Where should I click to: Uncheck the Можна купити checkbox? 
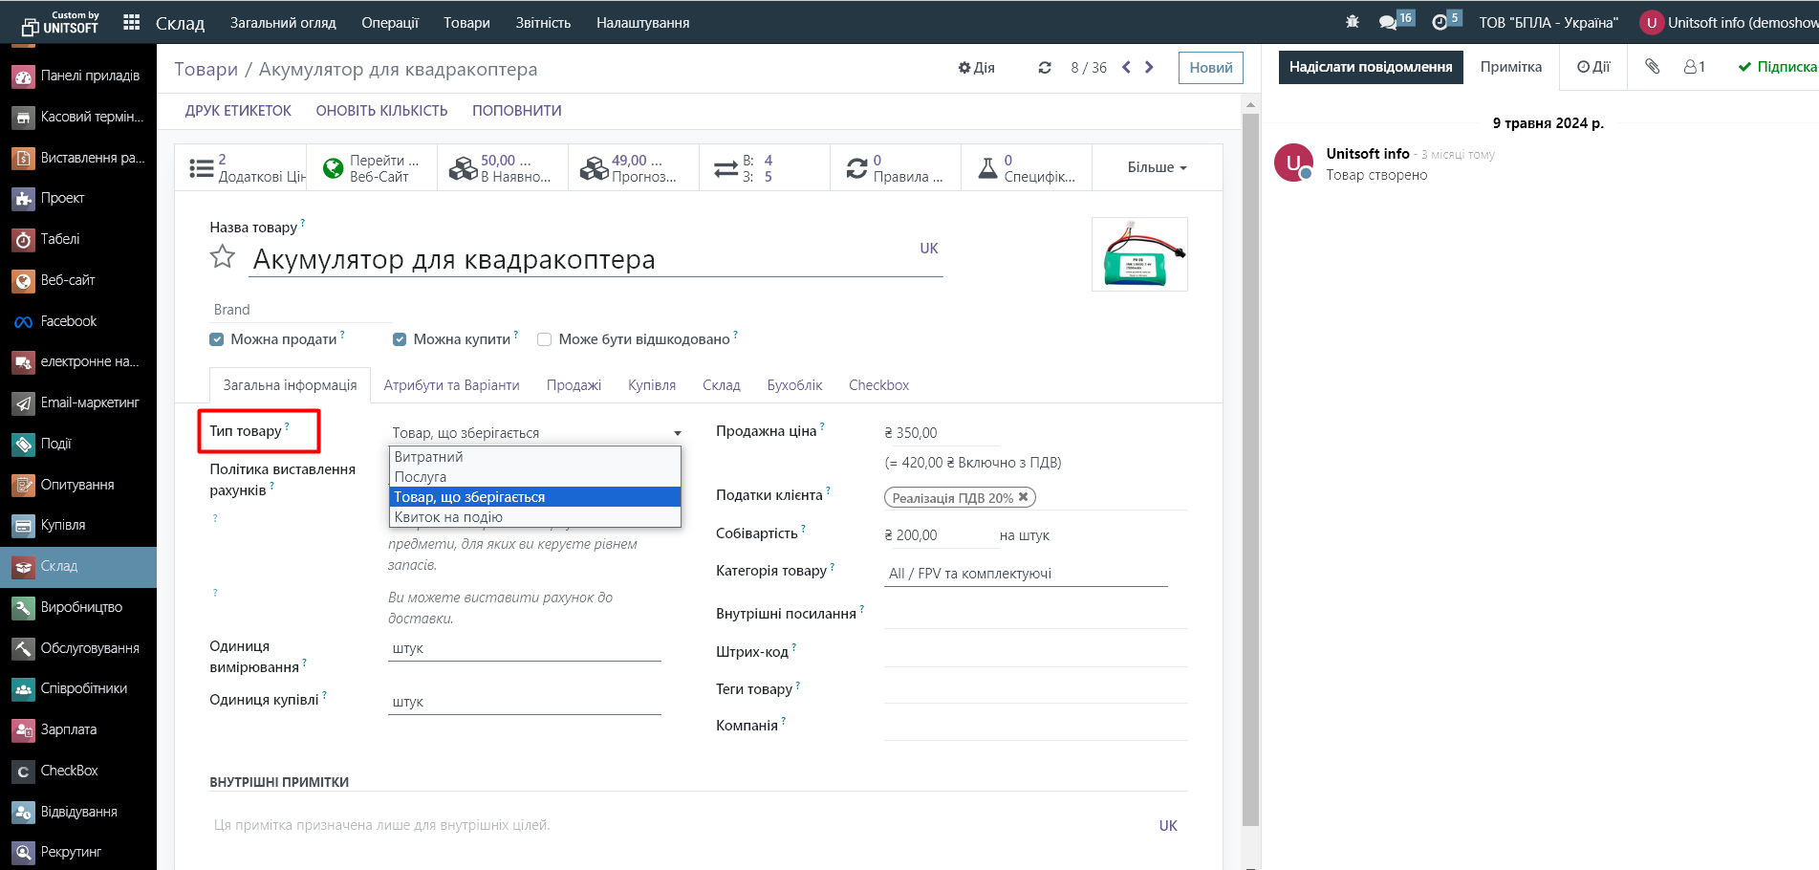click(x=400, y=339)
